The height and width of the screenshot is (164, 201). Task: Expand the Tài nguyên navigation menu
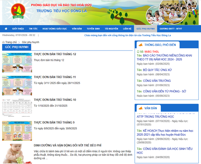111,29
